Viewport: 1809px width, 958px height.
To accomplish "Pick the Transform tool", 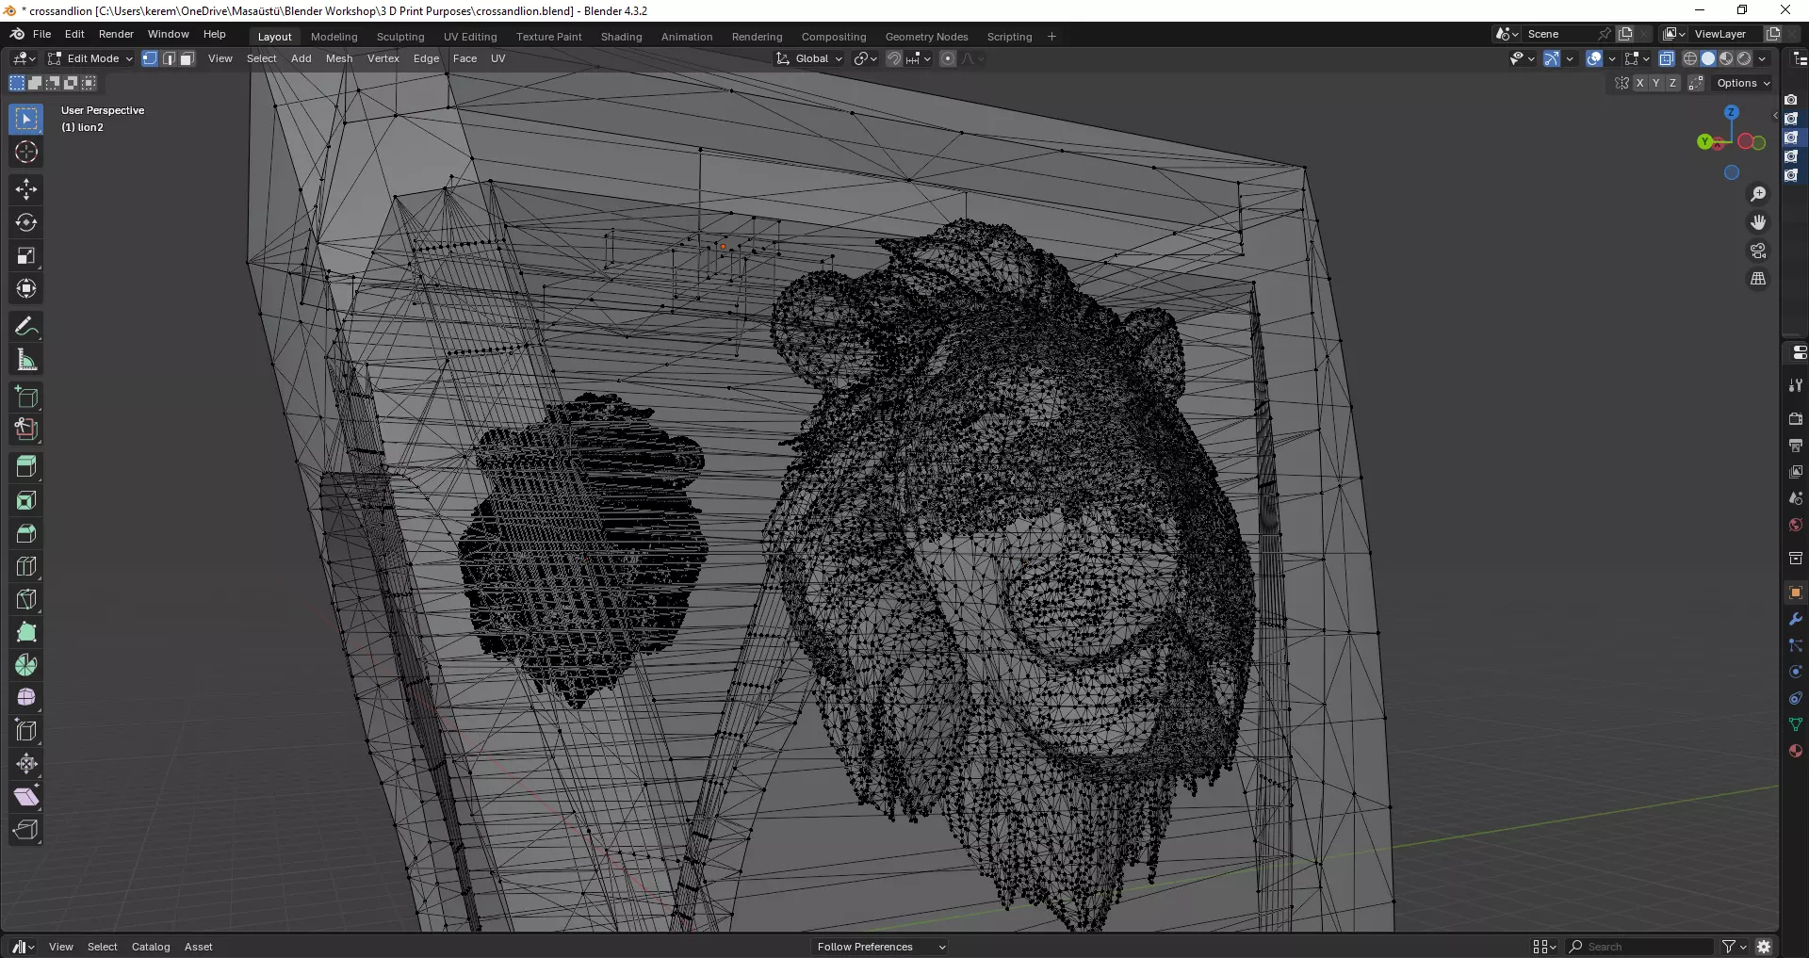I will [x=26, y=288].
